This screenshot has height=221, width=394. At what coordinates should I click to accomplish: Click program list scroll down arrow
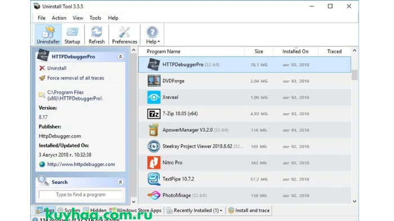coord(355,201)
